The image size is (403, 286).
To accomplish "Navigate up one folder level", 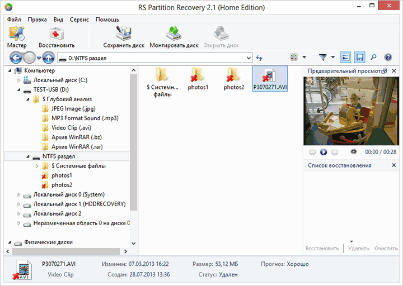I will click(49, 58).
